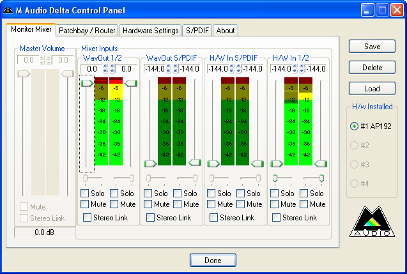Image resolution: width=407 pixels, height=274 pixels.
Task: Click WavOut S/PDIF left -144.0 value field
Action: click(155, 69)
